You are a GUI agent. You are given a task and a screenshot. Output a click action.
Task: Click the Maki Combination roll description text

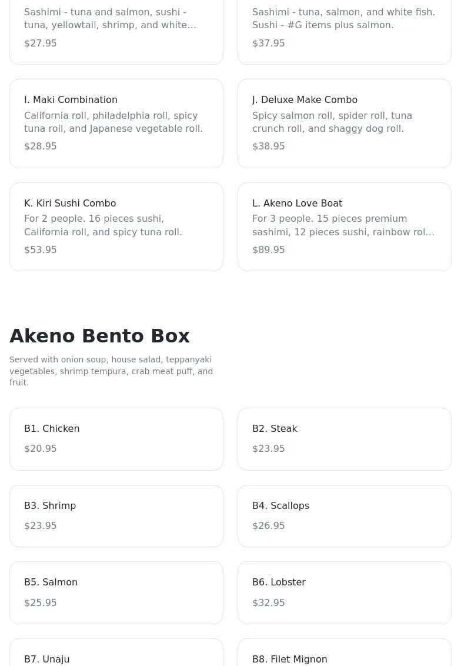click(x=113, y=122)
